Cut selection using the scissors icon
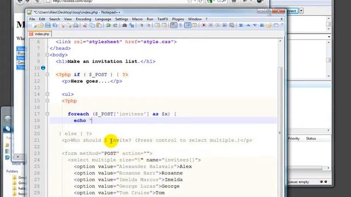The image size is (351, 197). coord(85,26)
